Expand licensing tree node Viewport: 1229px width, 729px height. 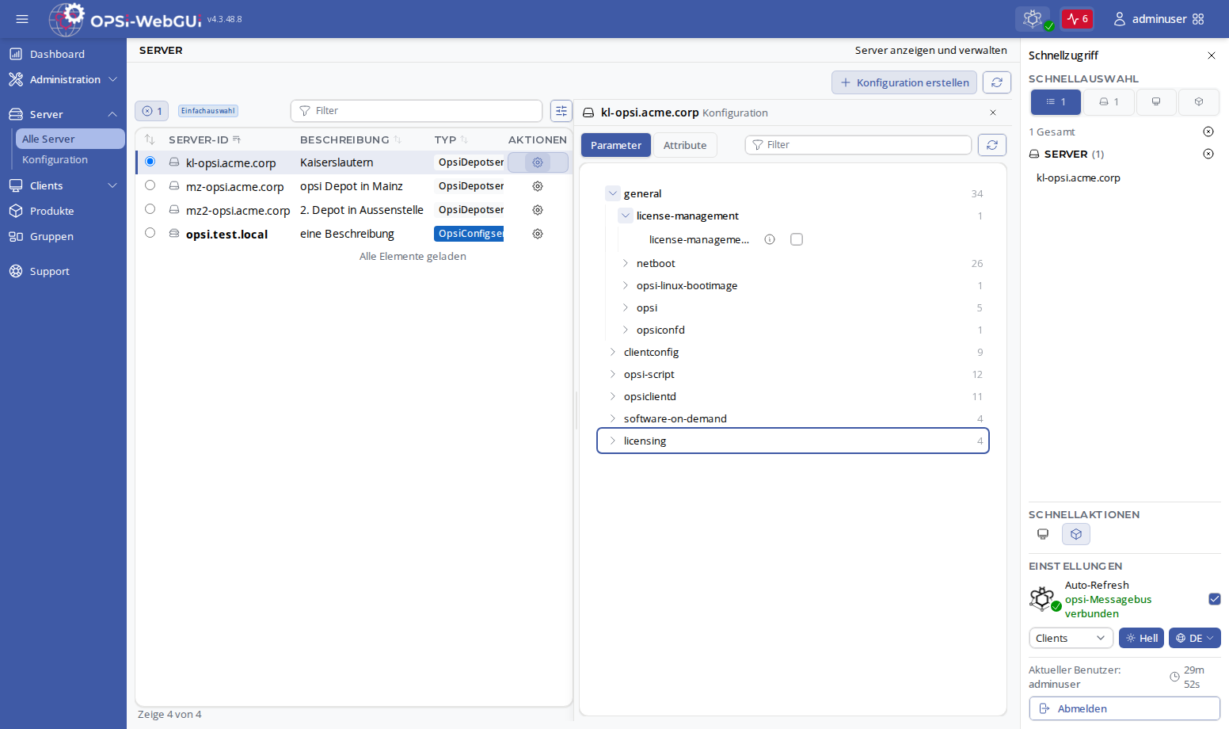(x=613, y=441)
